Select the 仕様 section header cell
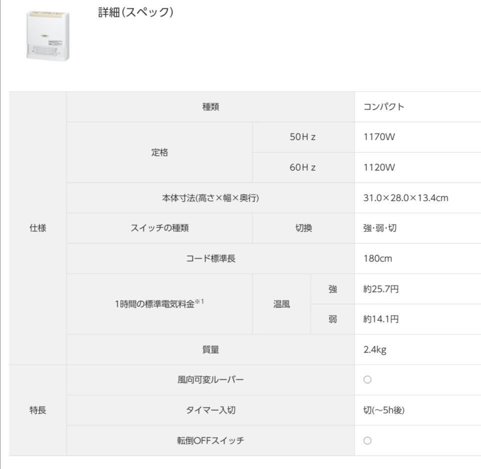 tap(37, 228)
